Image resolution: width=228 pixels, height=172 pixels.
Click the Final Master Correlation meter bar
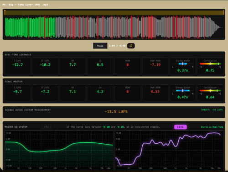[210, 91]
